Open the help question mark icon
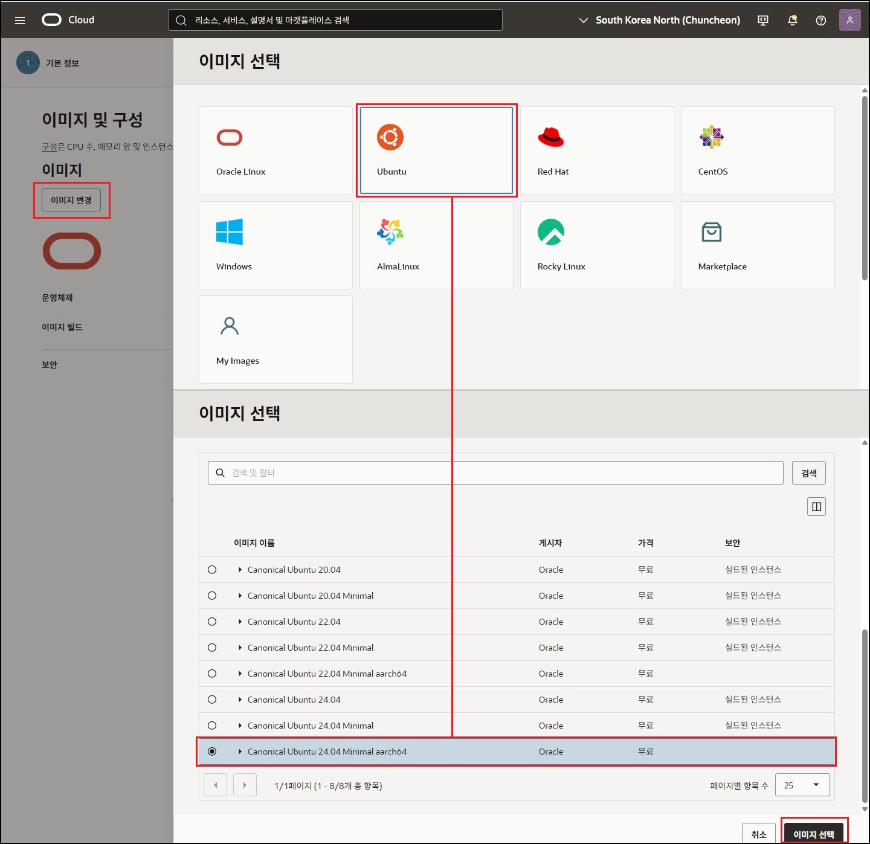Image resolution: width=870 pixels, height=844 pixels. pyautogui.click(x=821, y=20)
